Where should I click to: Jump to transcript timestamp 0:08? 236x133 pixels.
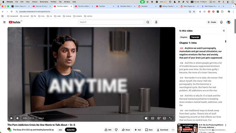(182, 63)
